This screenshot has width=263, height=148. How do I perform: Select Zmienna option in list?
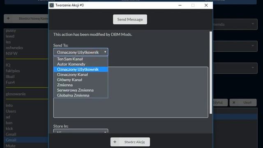click(x=81, y=85)
